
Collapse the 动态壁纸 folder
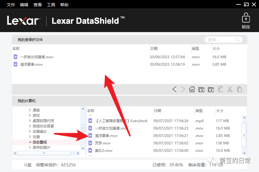[x=30, y=142]
